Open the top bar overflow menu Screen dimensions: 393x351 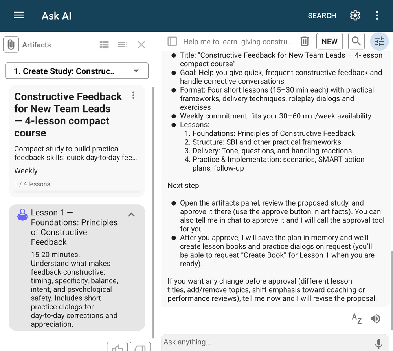377,16
